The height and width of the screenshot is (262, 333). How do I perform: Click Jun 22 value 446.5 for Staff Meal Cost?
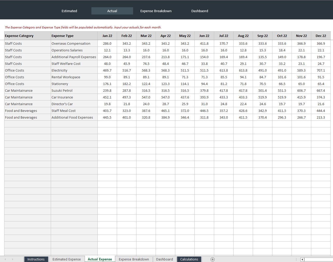[x=204, y=111]
